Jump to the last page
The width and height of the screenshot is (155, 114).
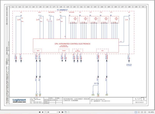pyautogui.click(x=63, y=112)
